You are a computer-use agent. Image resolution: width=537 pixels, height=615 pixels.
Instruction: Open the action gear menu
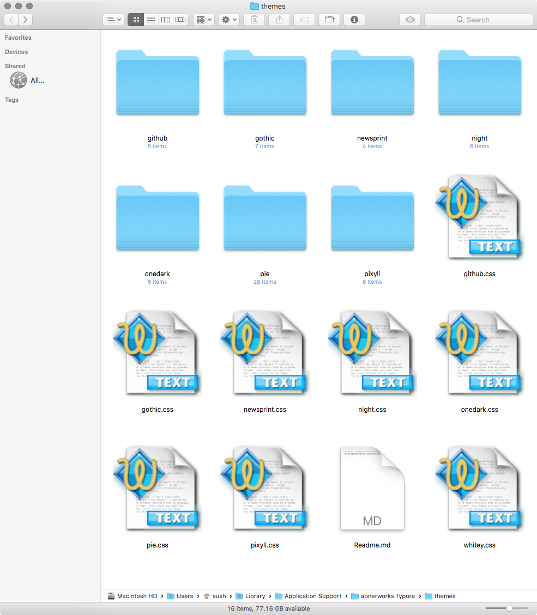(228, 20)
